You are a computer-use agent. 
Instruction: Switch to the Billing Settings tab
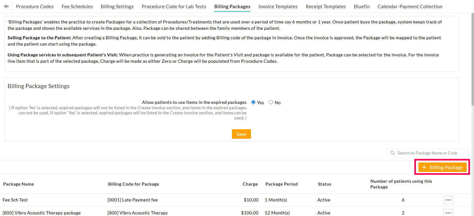pyautogui.click(x=117, y=6)
